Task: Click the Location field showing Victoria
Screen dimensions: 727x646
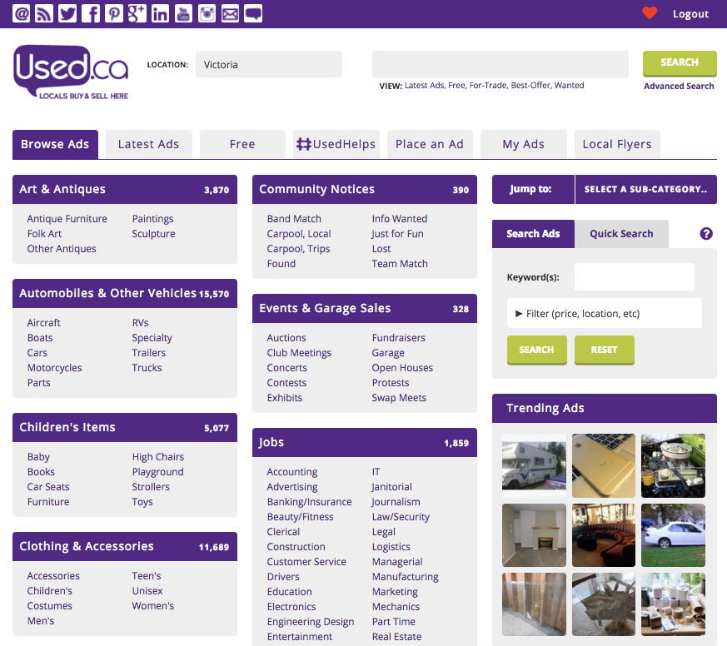Action: click(x=268, y=64)
